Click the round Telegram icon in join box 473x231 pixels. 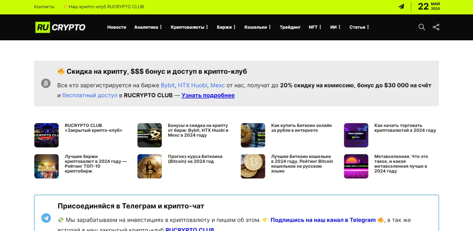point(46,218)
